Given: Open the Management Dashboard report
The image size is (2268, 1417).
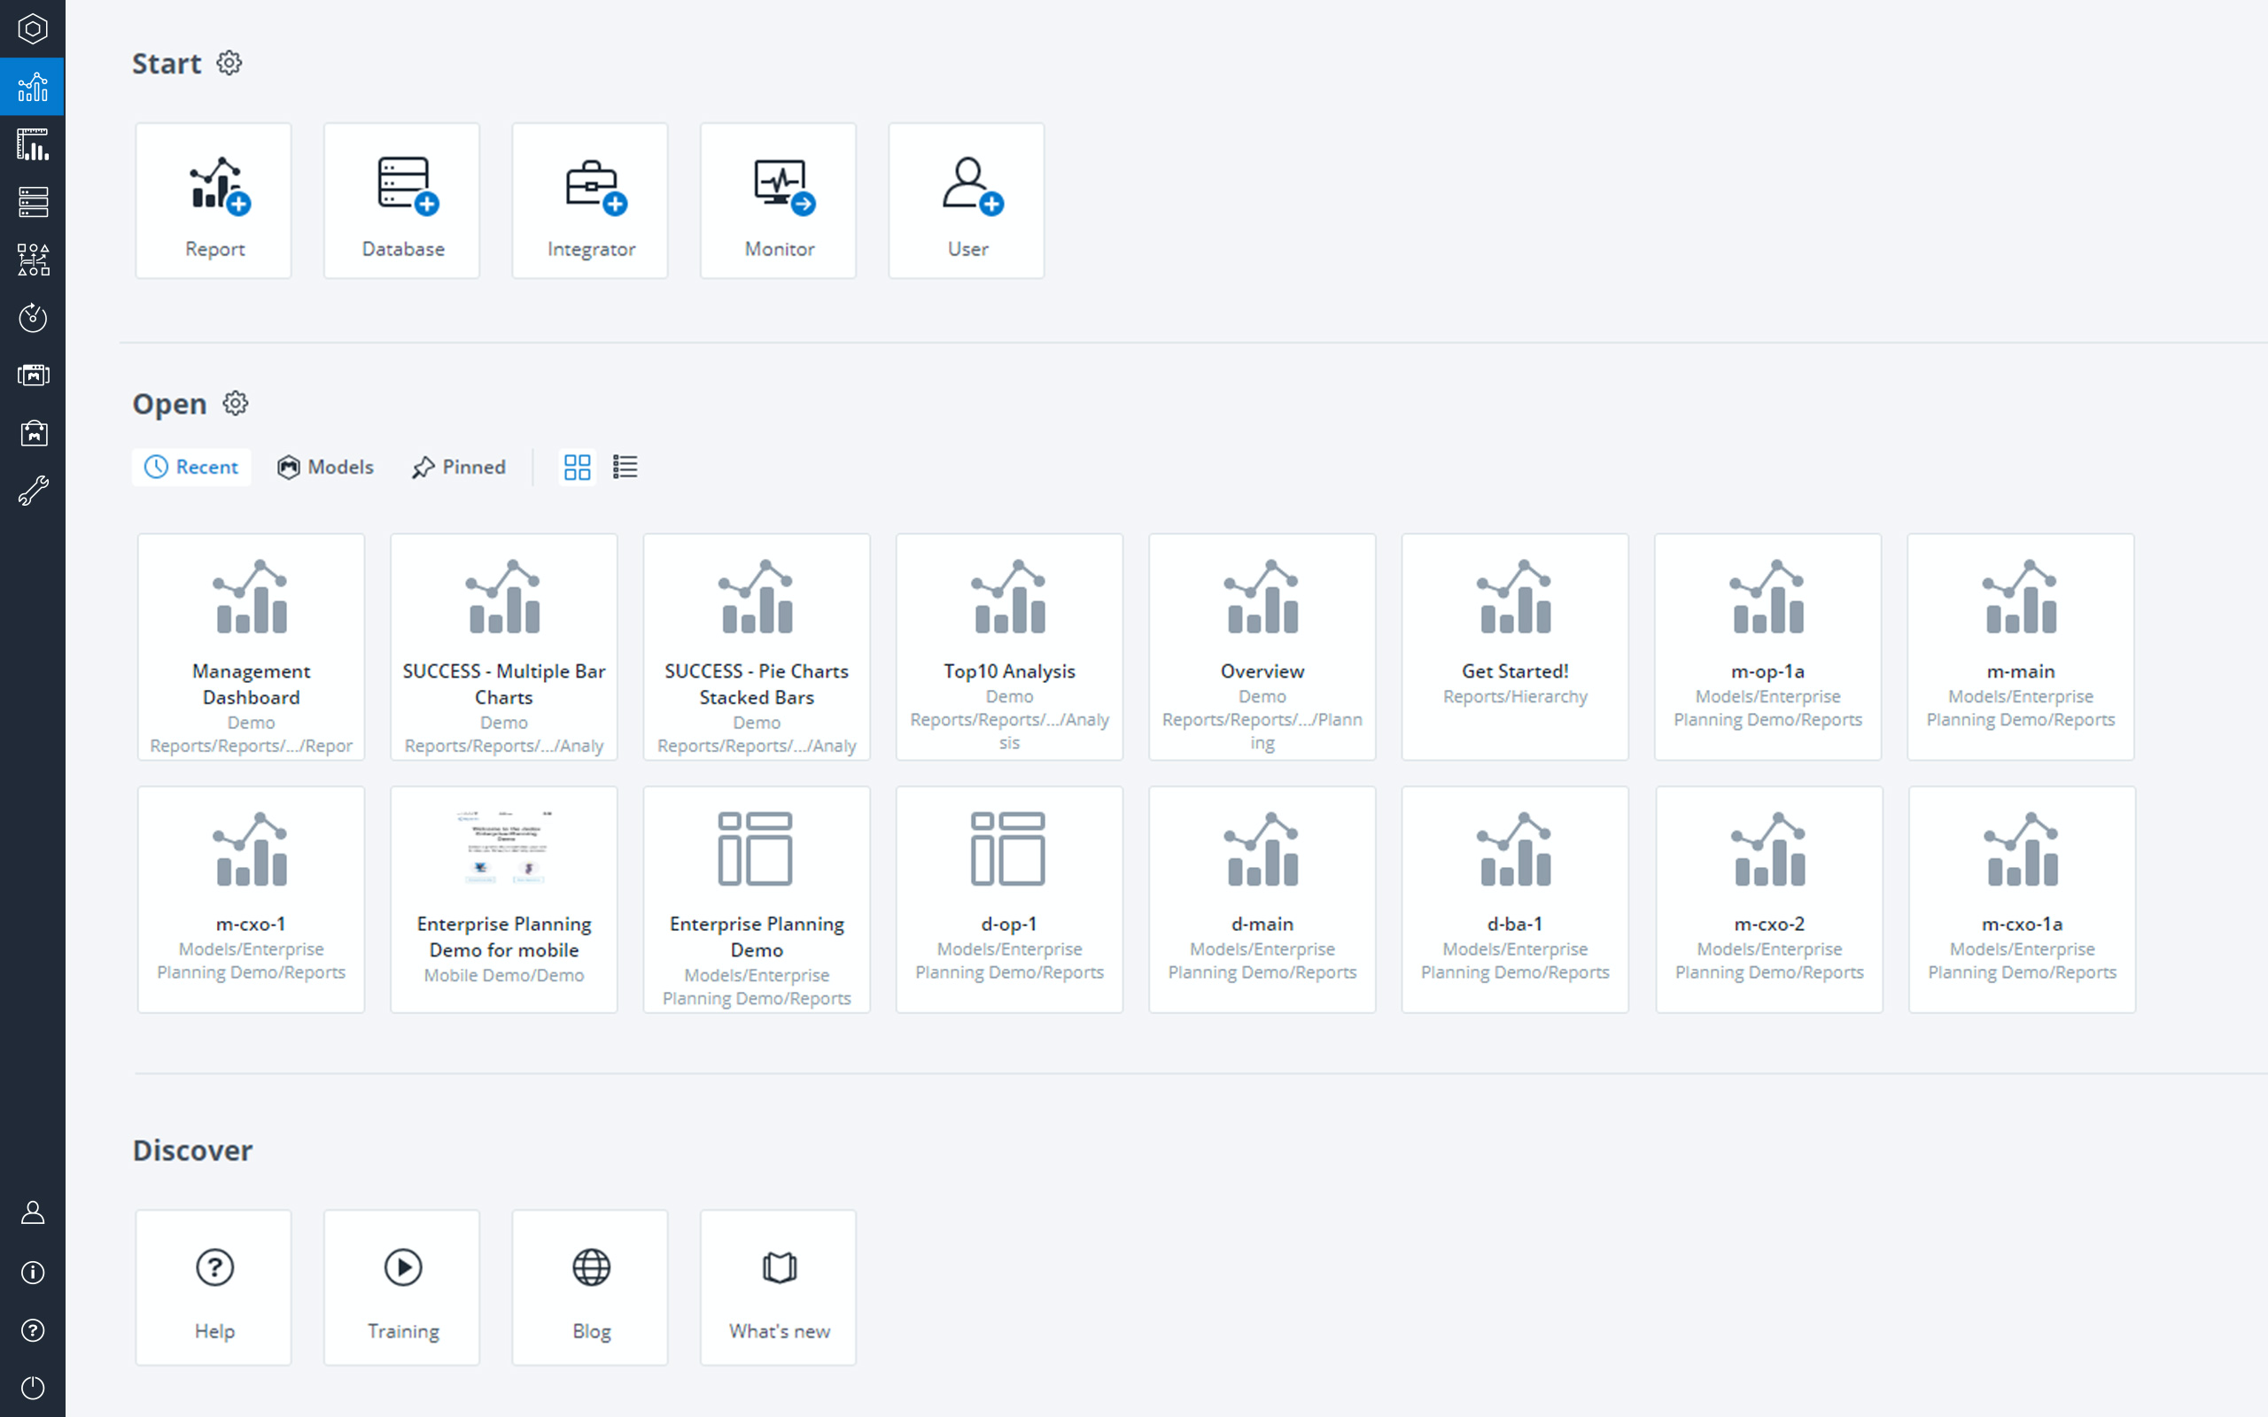Looking at the screenshot, I should [x=252, y=647].
